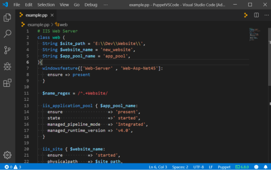The height and width of the screenshot is (171, 271).
Task: Click the code minimap preview
Action: coord(254,34)
